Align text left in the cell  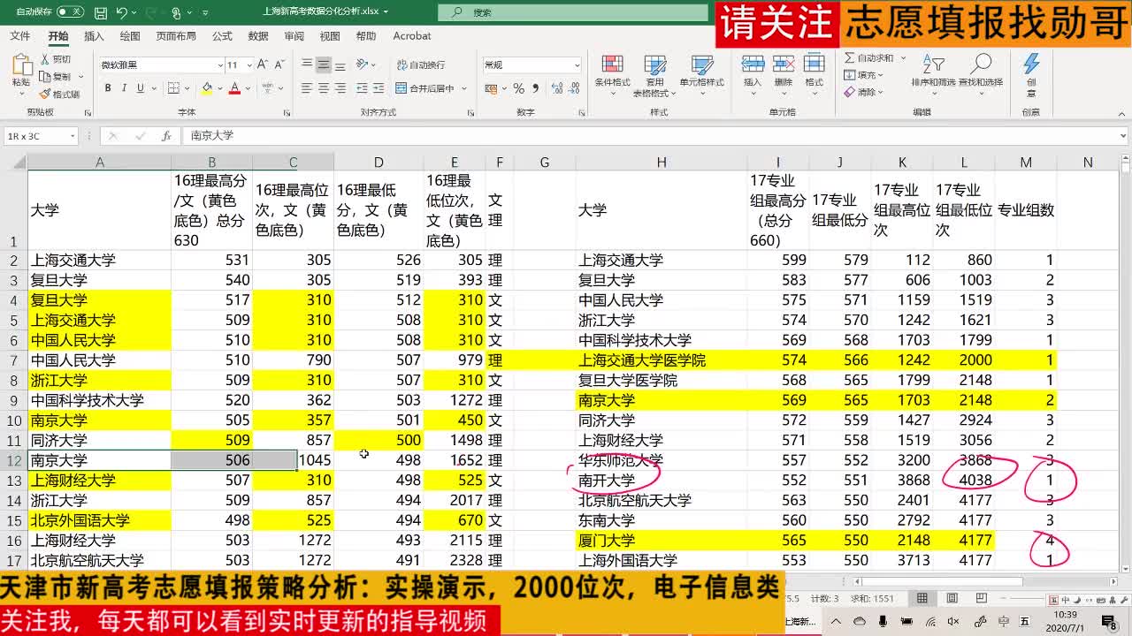307,88
